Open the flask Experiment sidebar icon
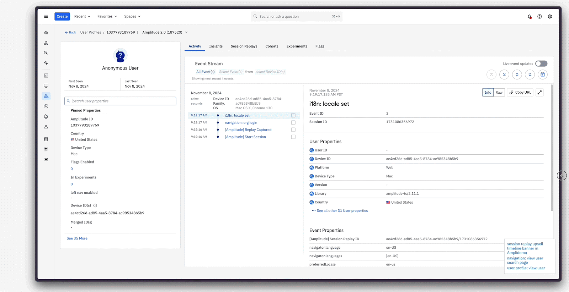The image size is (569, 292). point(46,127)
